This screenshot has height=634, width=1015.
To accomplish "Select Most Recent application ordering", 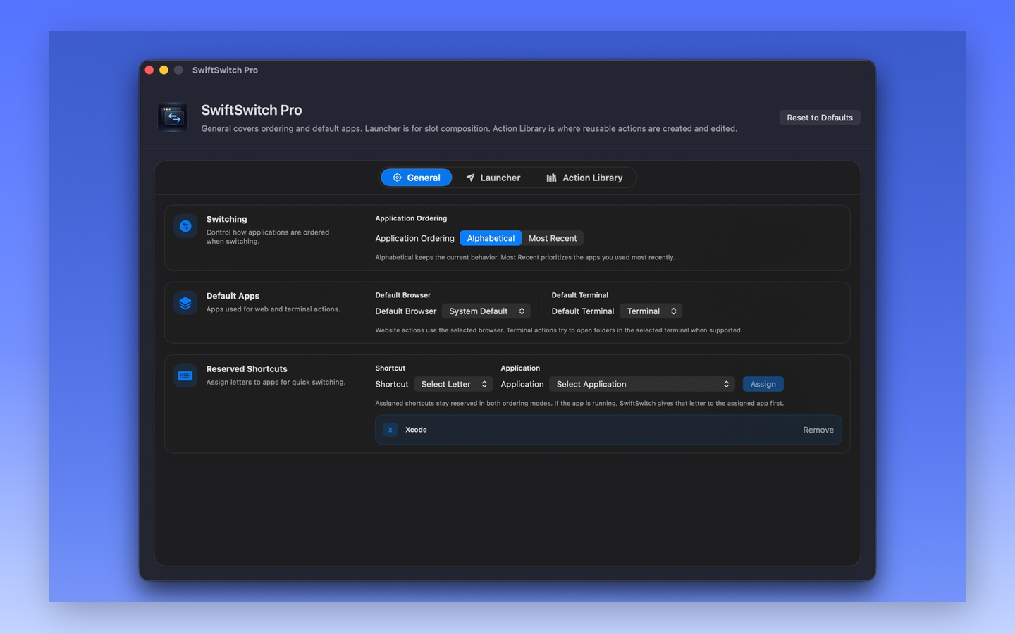I will [553, 238].
